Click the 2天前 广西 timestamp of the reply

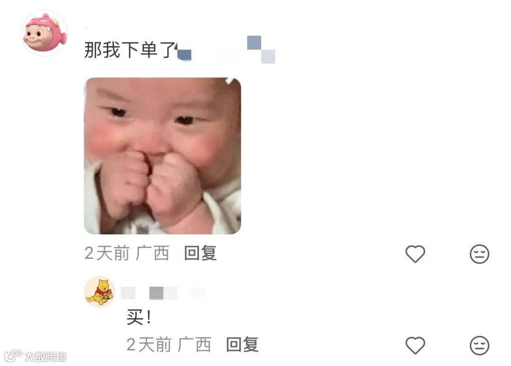point(169,345)
